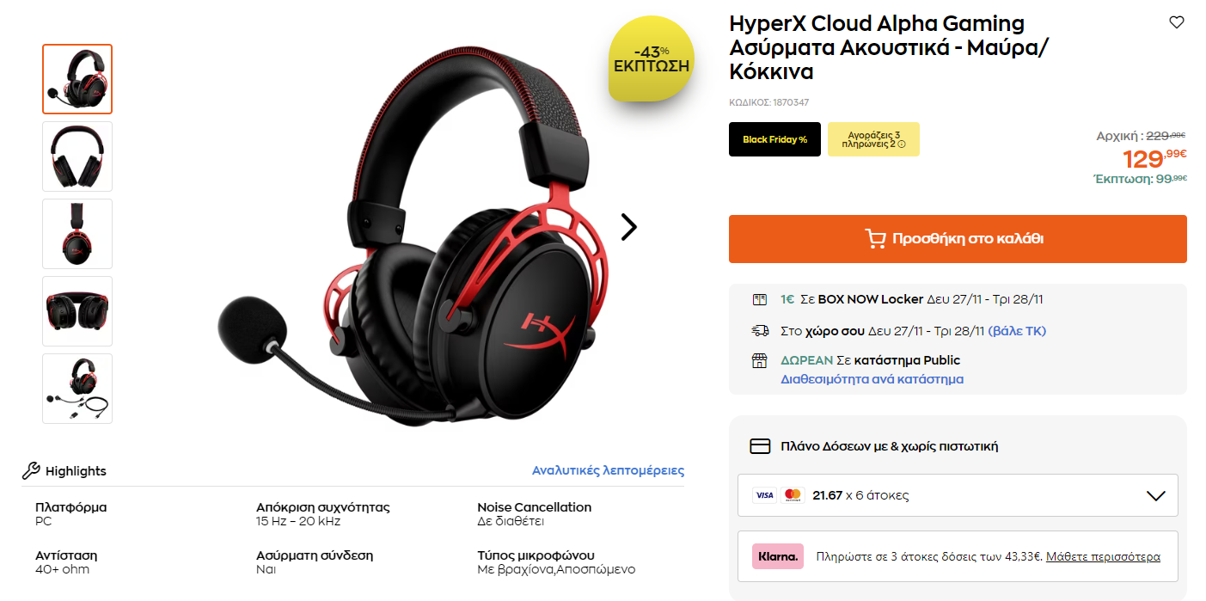Image resolution: width=1206 pixels, height=601 pixels.
Task: Select the front-facing headset thumbnail
Action: click(x=77, y=156)
